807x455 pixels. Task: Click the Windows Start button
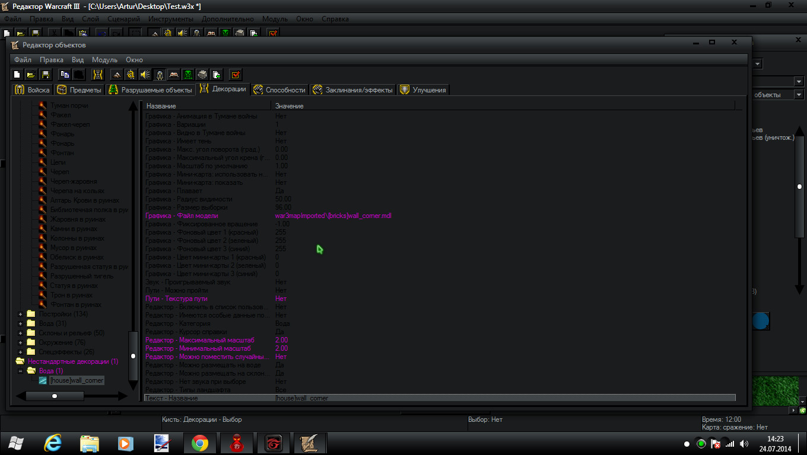17,443
